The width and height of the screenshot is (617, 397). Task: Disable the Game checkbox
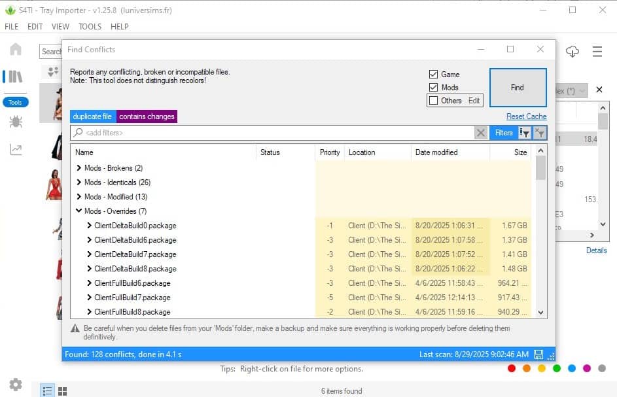pos(434,74)
